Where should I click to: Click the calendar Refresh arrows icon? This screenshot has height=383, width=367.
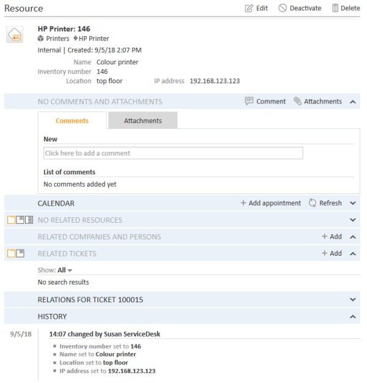[x=313, y=203]
